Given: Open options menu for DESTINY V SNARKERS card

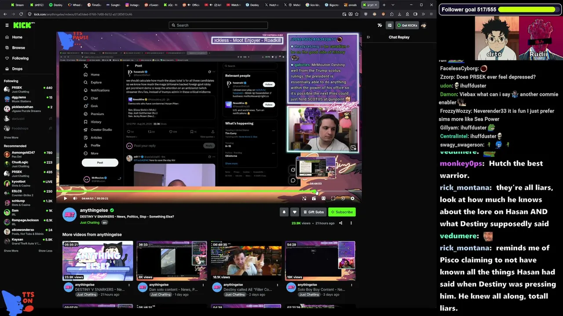Looking at the screenshot, I should point(129,285).
